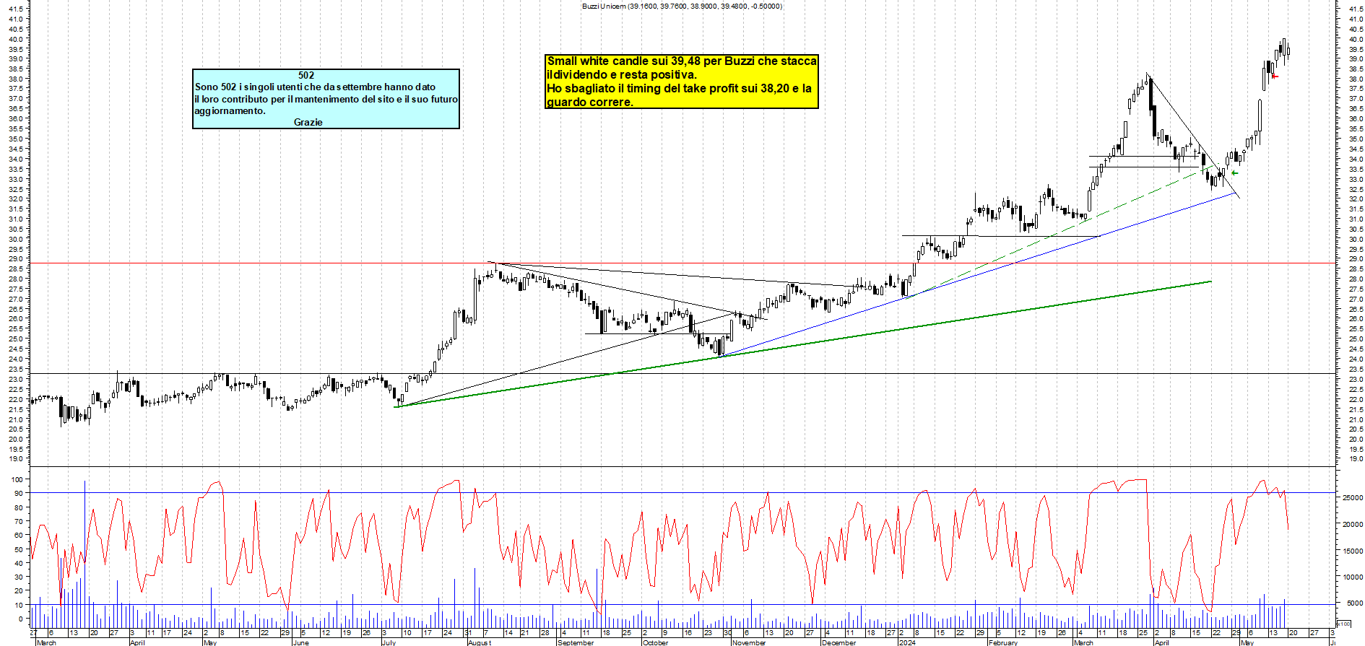The width and height of the screenshot is (1365, 646).
Task: Click 'il loro contributo per il mantenimento' line
Action: (x=326, y=99)
